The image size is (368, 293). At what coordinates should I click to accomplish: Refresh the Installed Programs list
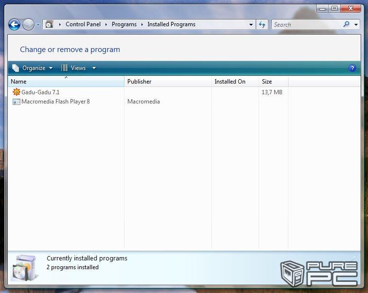(262, 24)
